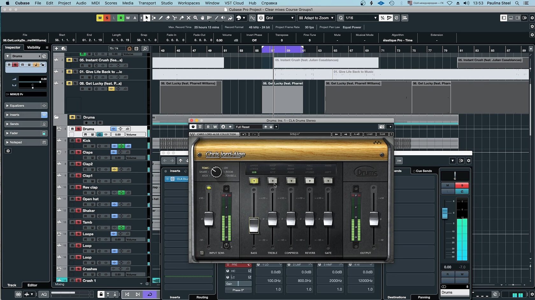The image size is (535, 300).
Task: Open the 1/16 quantize preset dropdown
Action: pyautogui.click(x=361, y=18)
